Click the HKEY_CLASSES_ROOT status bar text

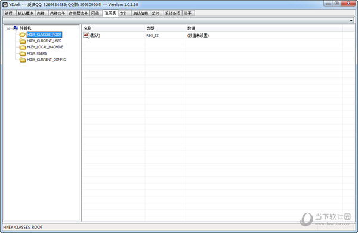click(23, 227)
